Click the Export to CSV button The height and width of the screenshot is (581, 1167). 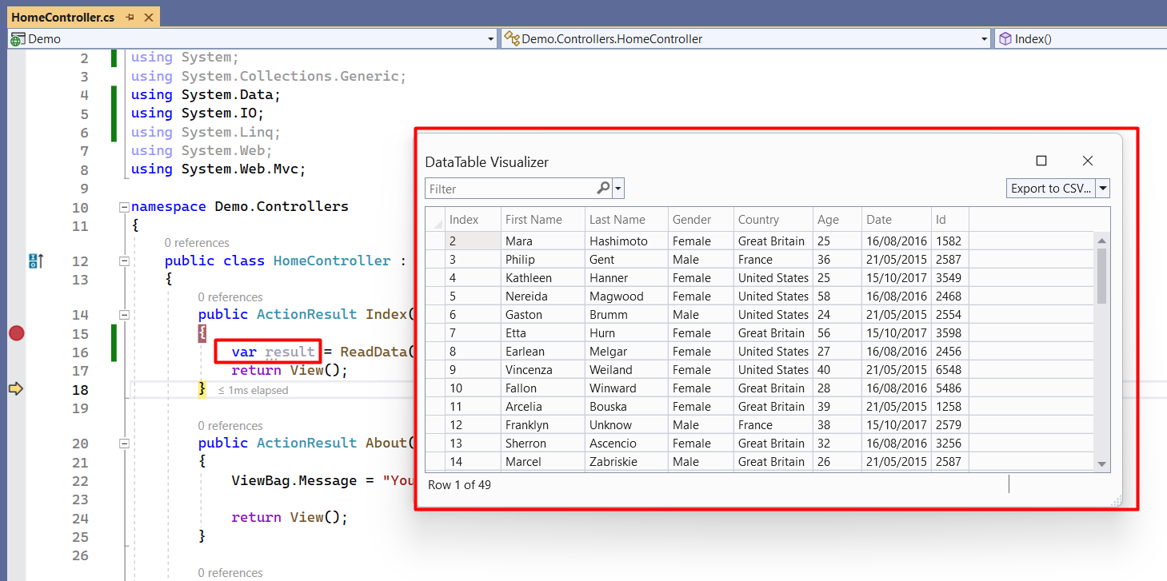click(1050, 189)
